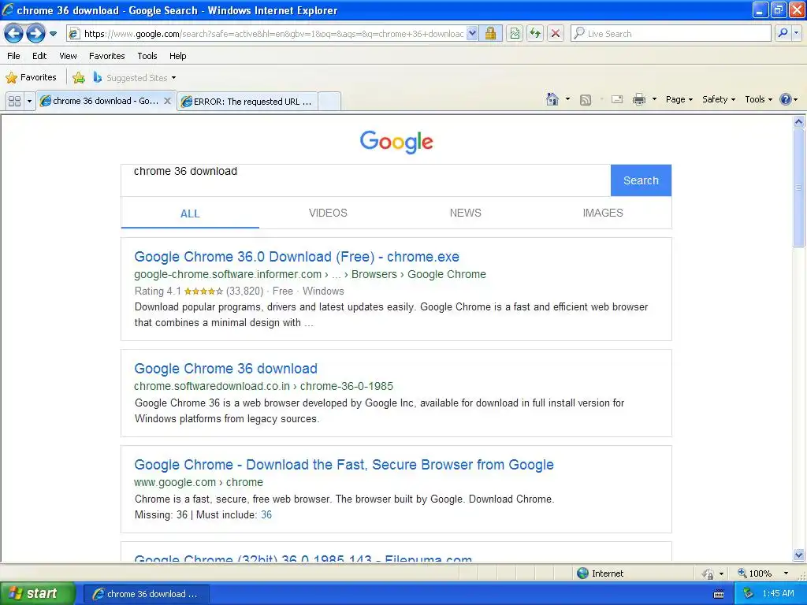Open recent pages dropdown next to Forward

click(x=53, y=34)
